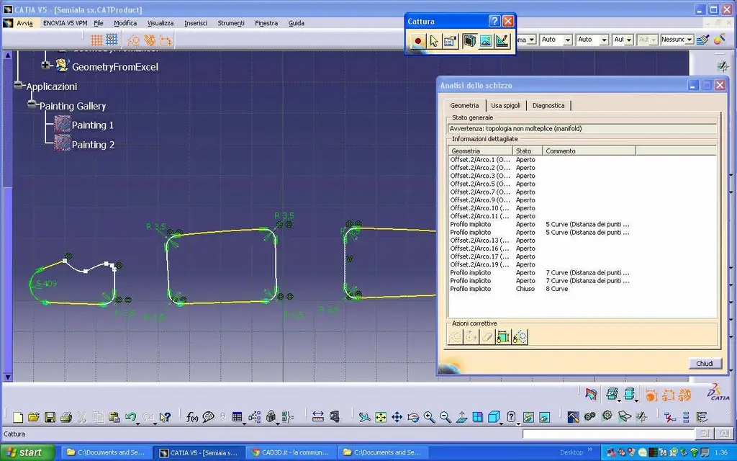Open CATIA V5 taskbar button

pos(199,452)
